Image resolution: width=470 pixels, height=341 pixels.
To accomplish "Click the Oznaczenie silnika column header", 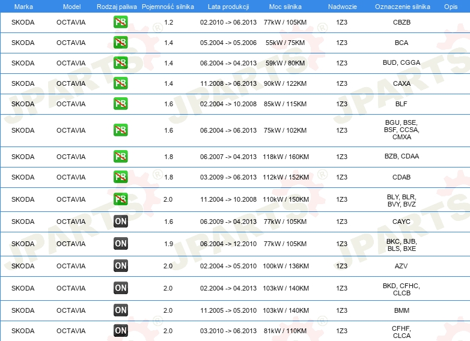I will [402, 7].
